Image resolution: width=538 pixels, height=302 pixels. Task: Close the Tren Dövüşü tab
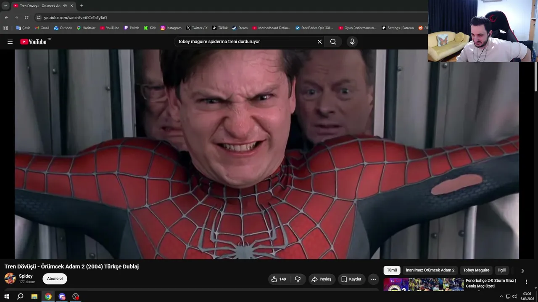(72, 6)
